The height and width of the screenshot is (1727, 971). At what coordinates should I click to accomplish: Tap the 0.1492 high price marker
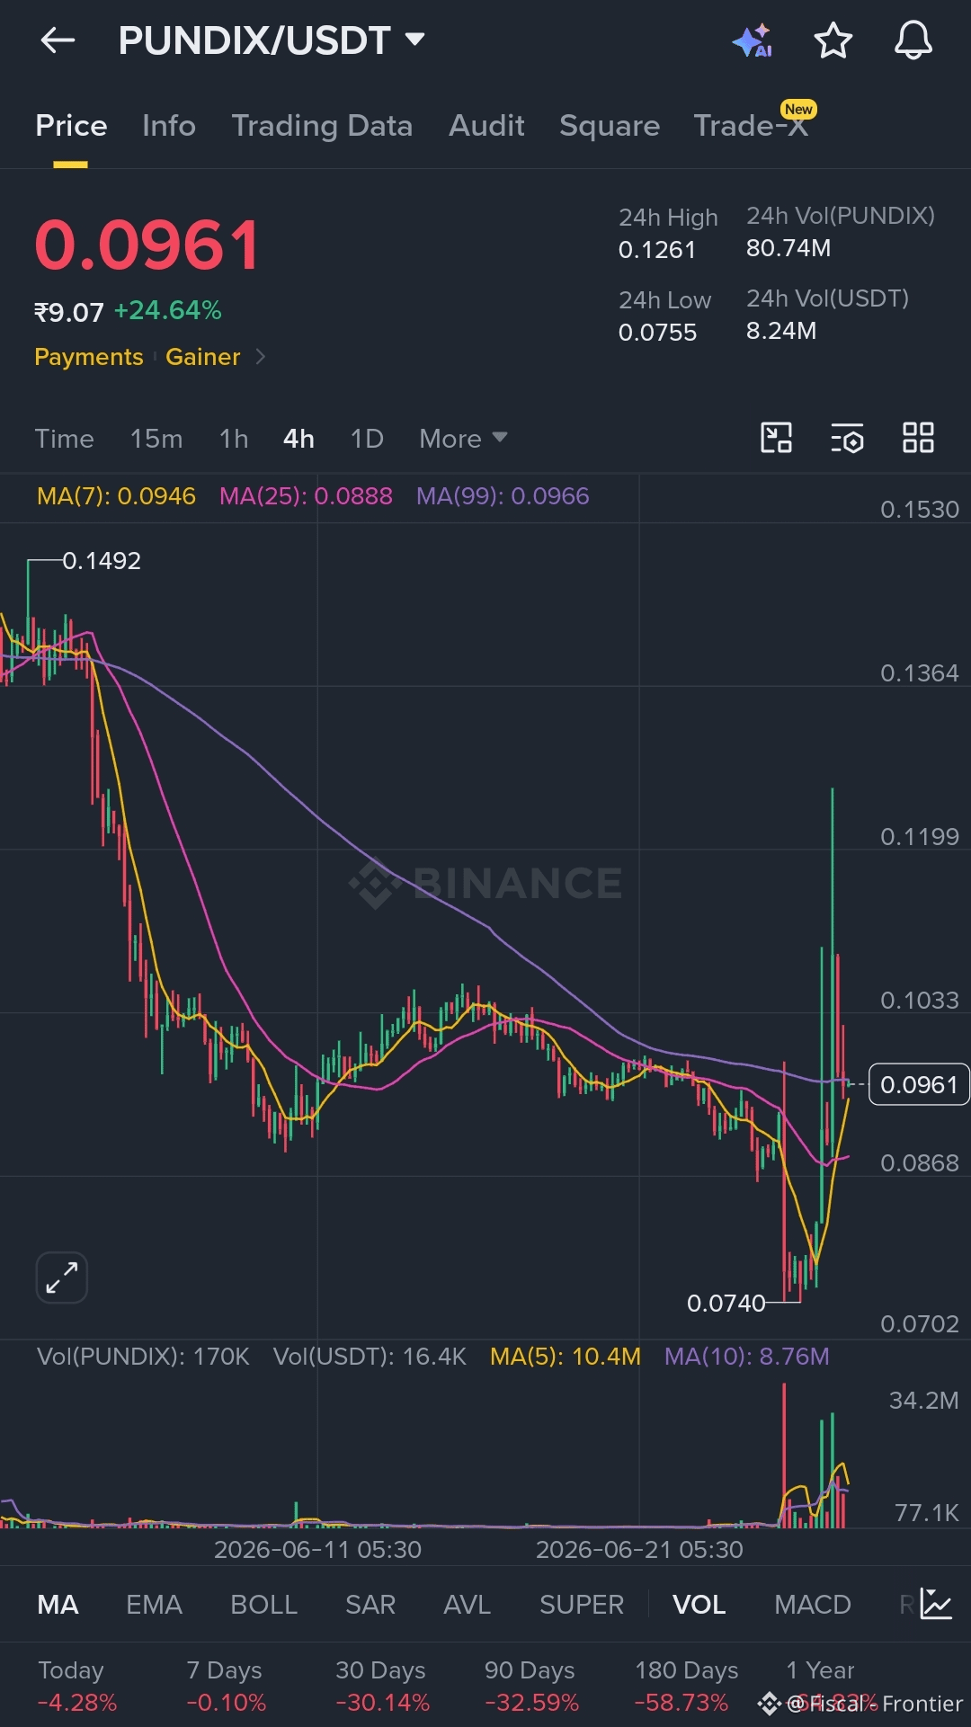102,561
